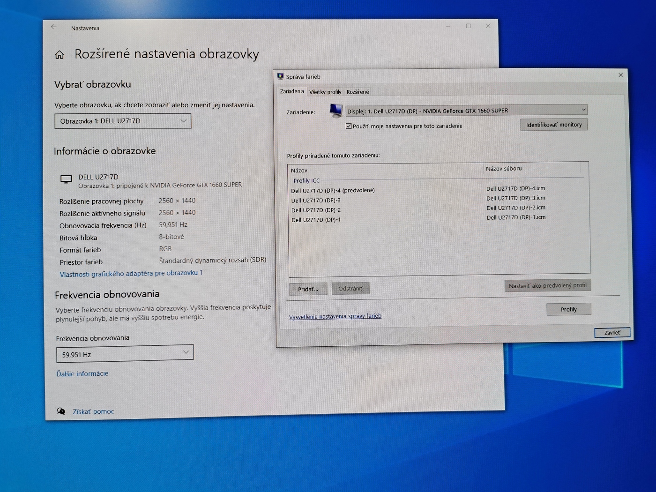Close the Nastavenia settings window

click(488, 26)
